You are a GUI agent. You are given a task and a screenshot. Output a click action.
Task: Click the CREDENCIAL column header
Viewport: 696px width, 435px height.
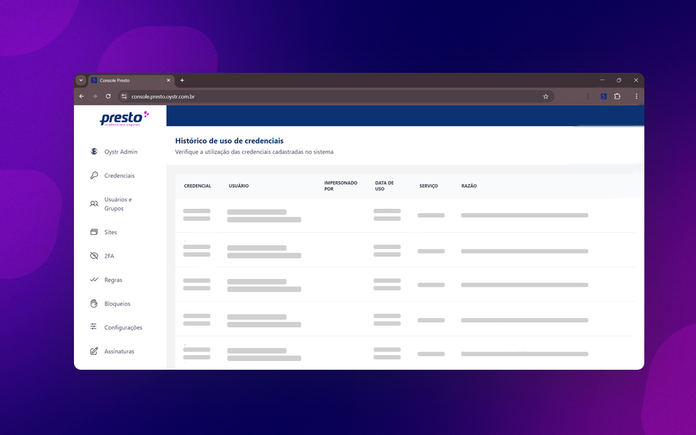[x=197, y=186]
